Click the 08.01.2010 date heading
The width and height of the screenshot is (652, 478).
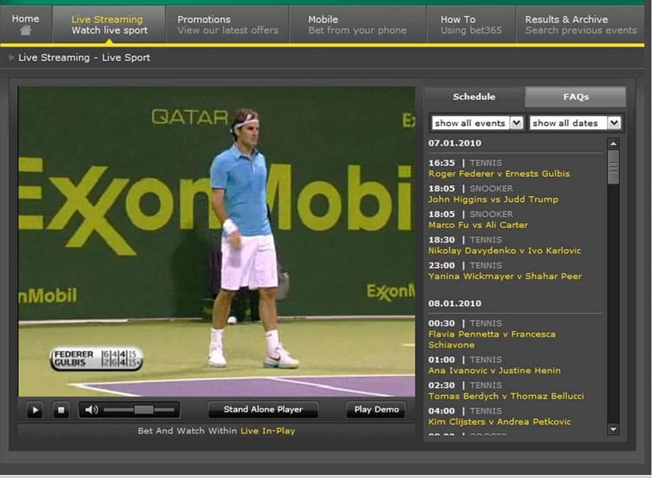[x=455, y=304]
